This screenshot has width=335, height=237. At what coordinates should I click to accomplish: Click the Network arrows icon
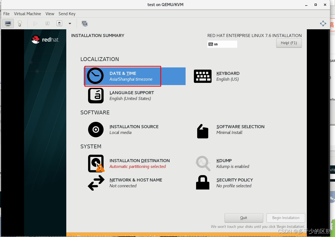(x=96, y=183)
